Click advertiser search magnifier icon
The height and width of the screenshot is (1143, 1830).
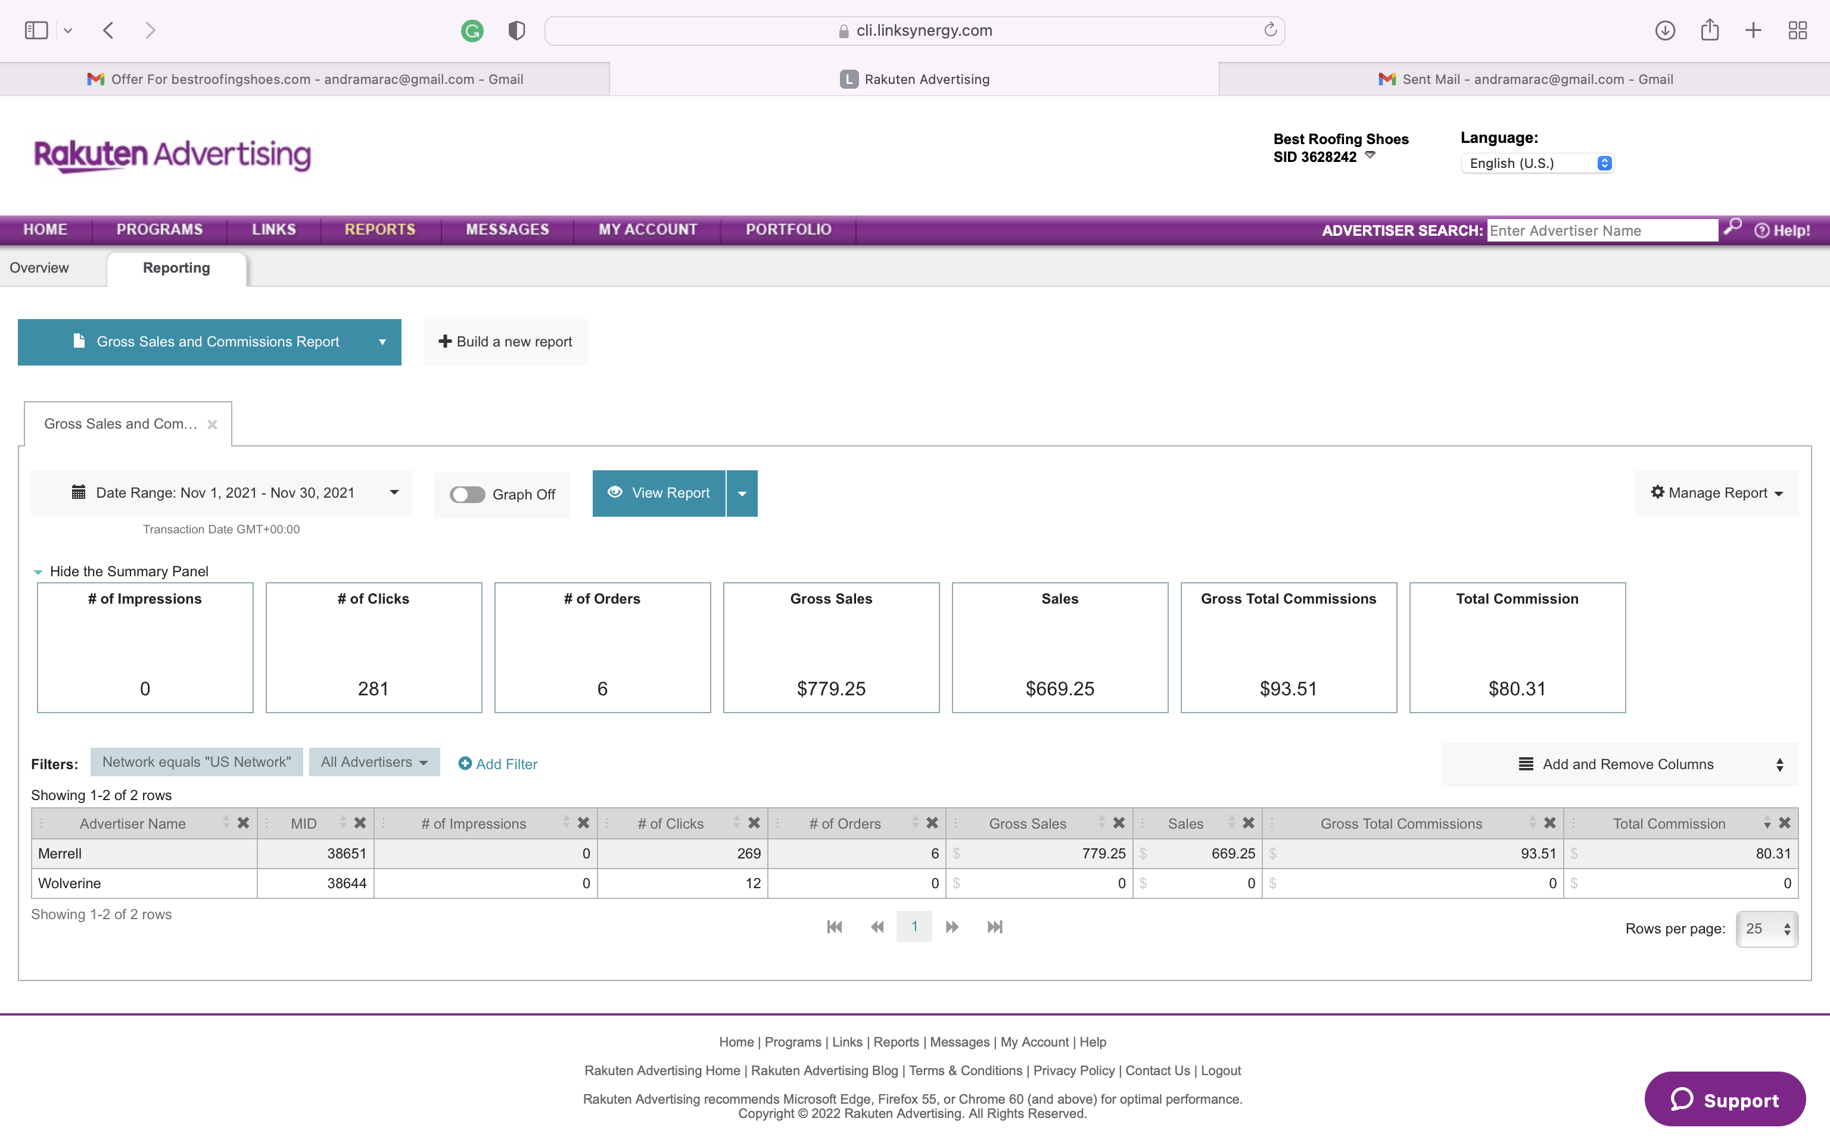click(x=1732, y=227)
